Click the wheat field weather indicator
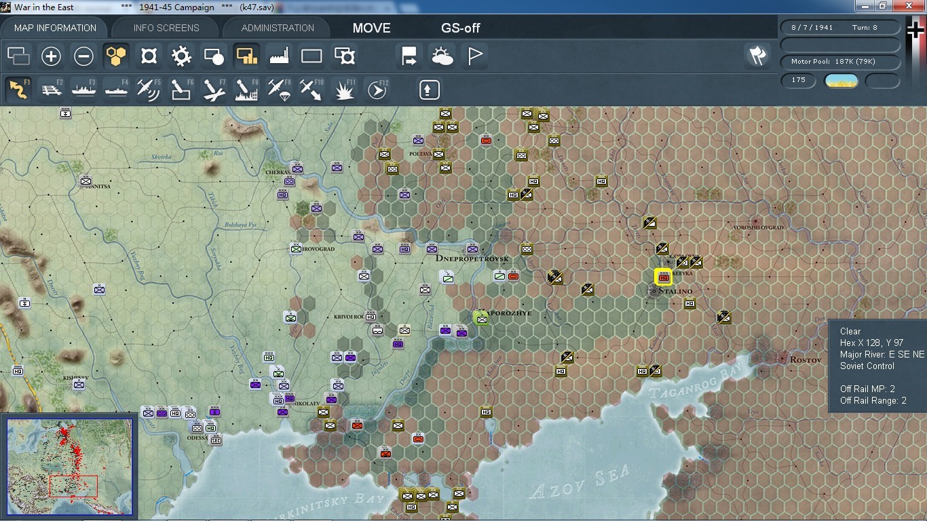 pos(841,81)
